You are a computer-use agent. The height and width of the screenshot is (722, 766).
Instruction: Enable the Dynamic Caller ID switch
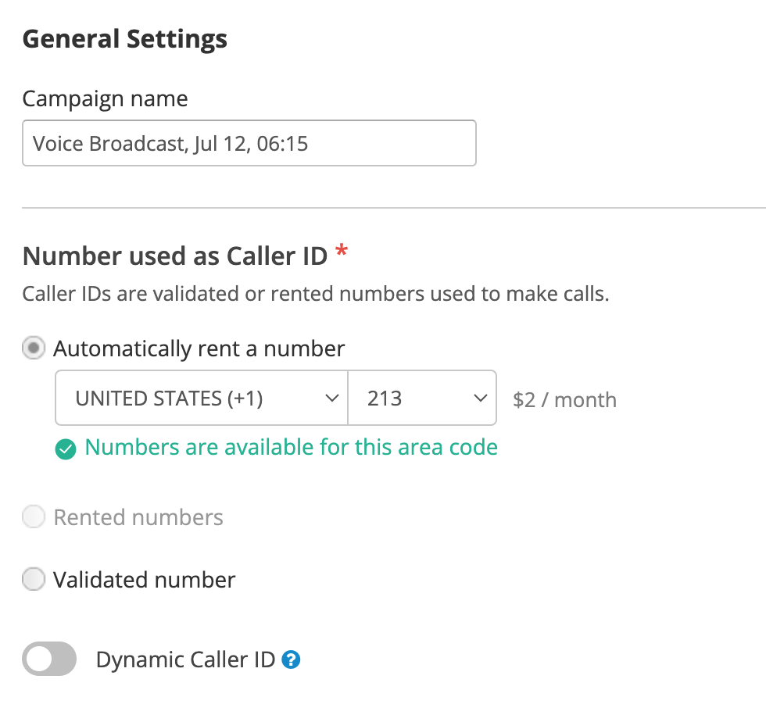tap(49, 659)
